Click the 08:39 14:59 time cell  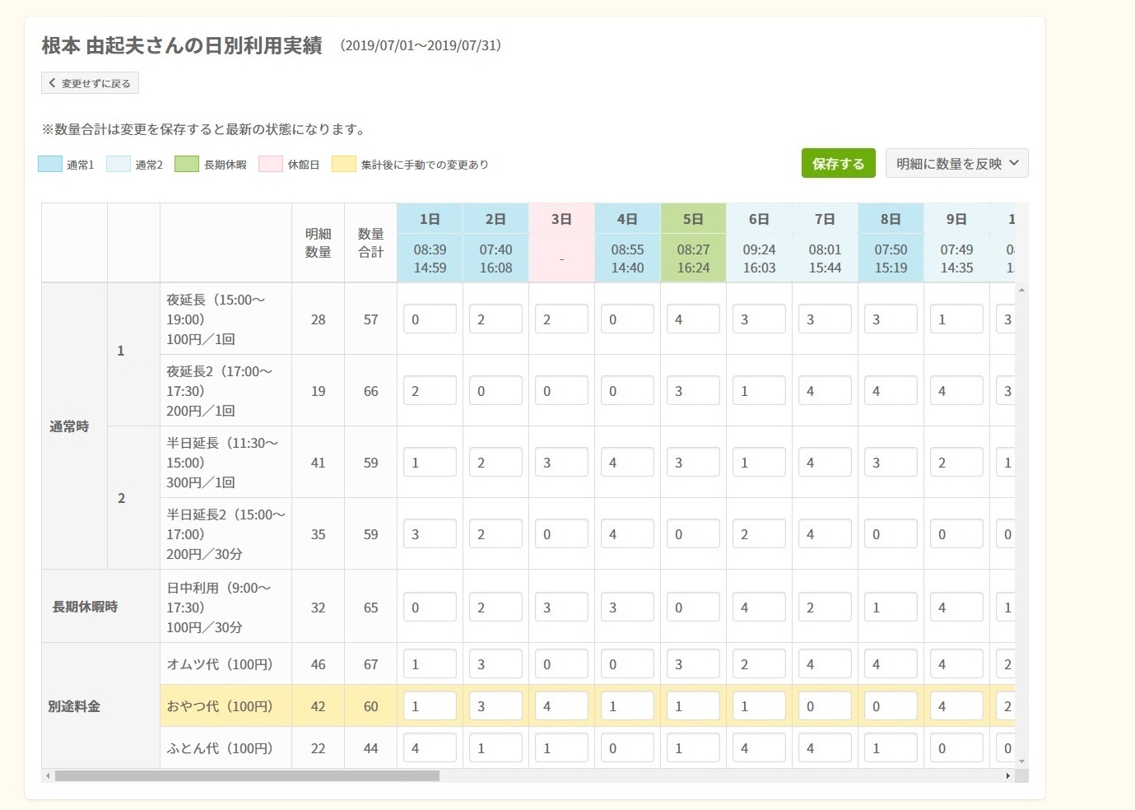point(430,258)
